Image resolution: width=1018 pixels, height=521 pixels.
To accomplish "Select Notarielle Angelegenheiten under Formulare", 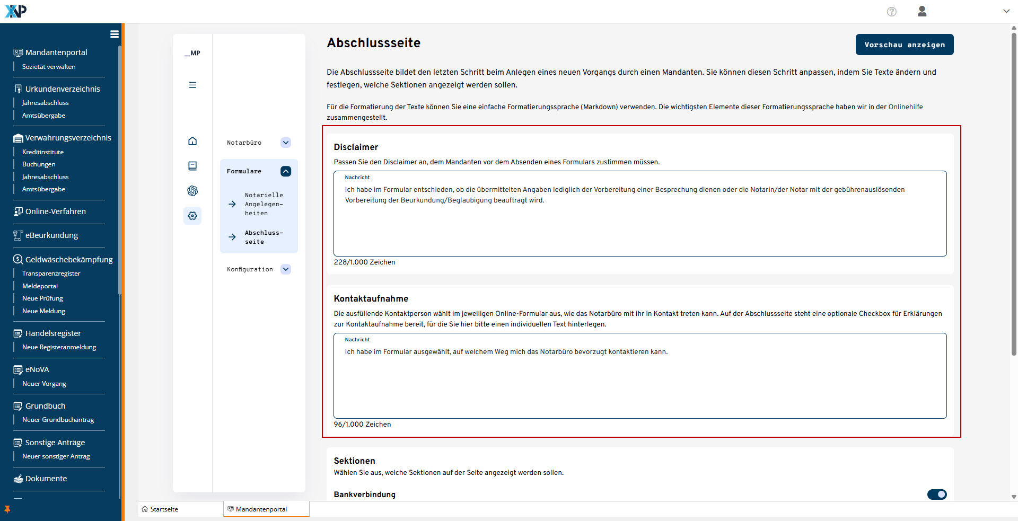I will click(264, 204).
